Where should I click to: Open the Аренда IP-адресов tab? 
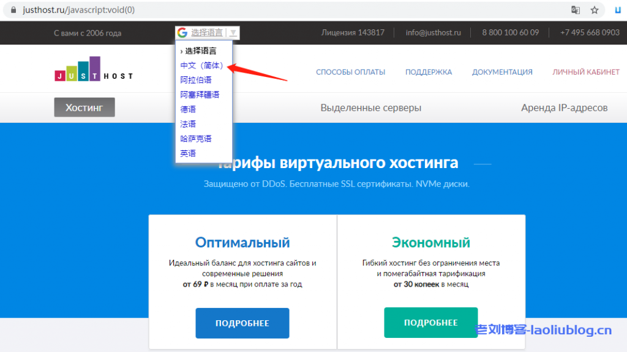565,107
